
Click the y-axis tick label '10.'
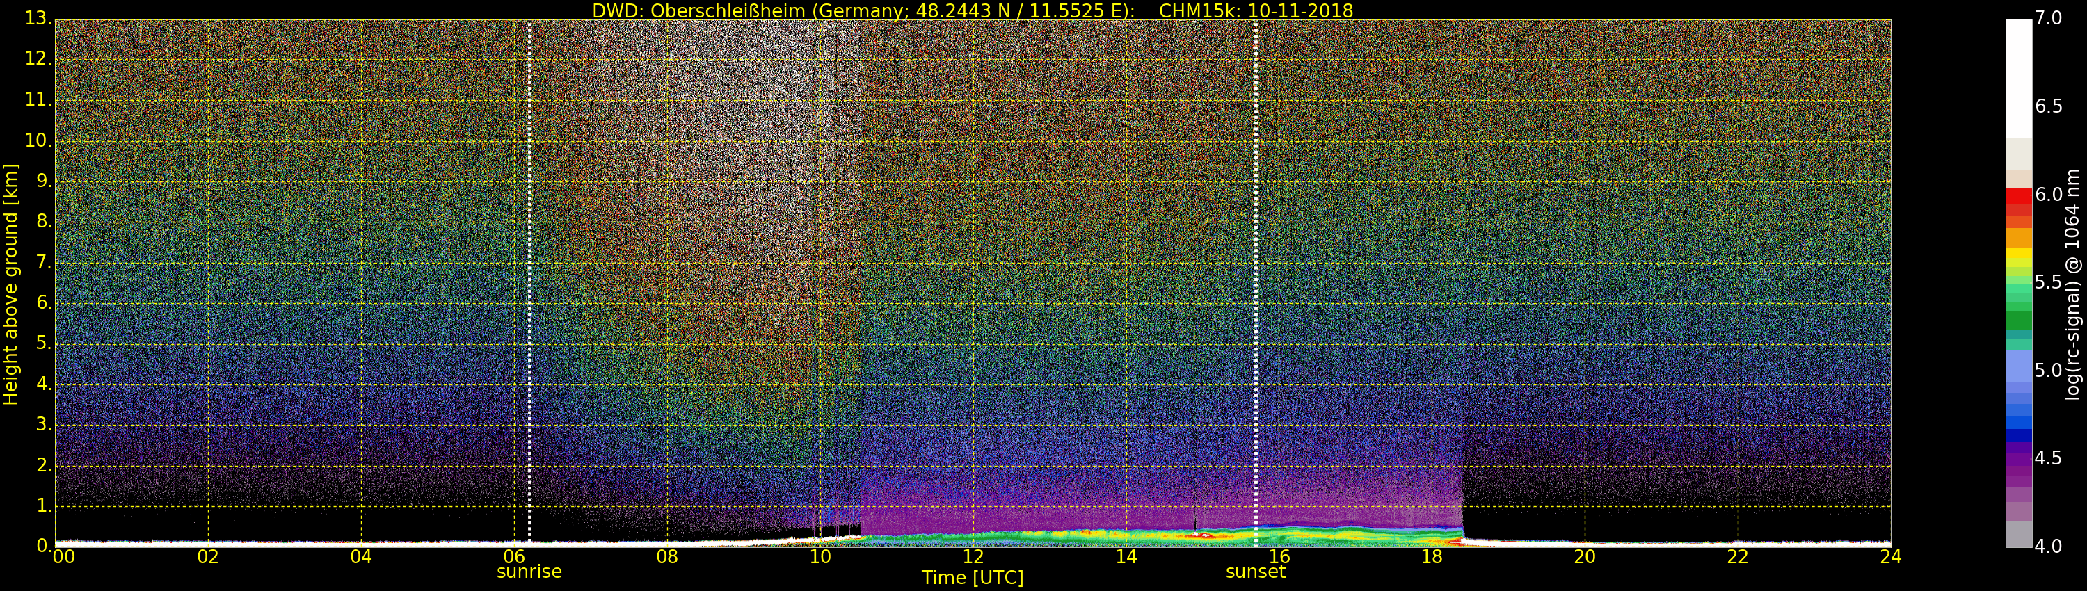pyautogui.click(x=38, y=140)
